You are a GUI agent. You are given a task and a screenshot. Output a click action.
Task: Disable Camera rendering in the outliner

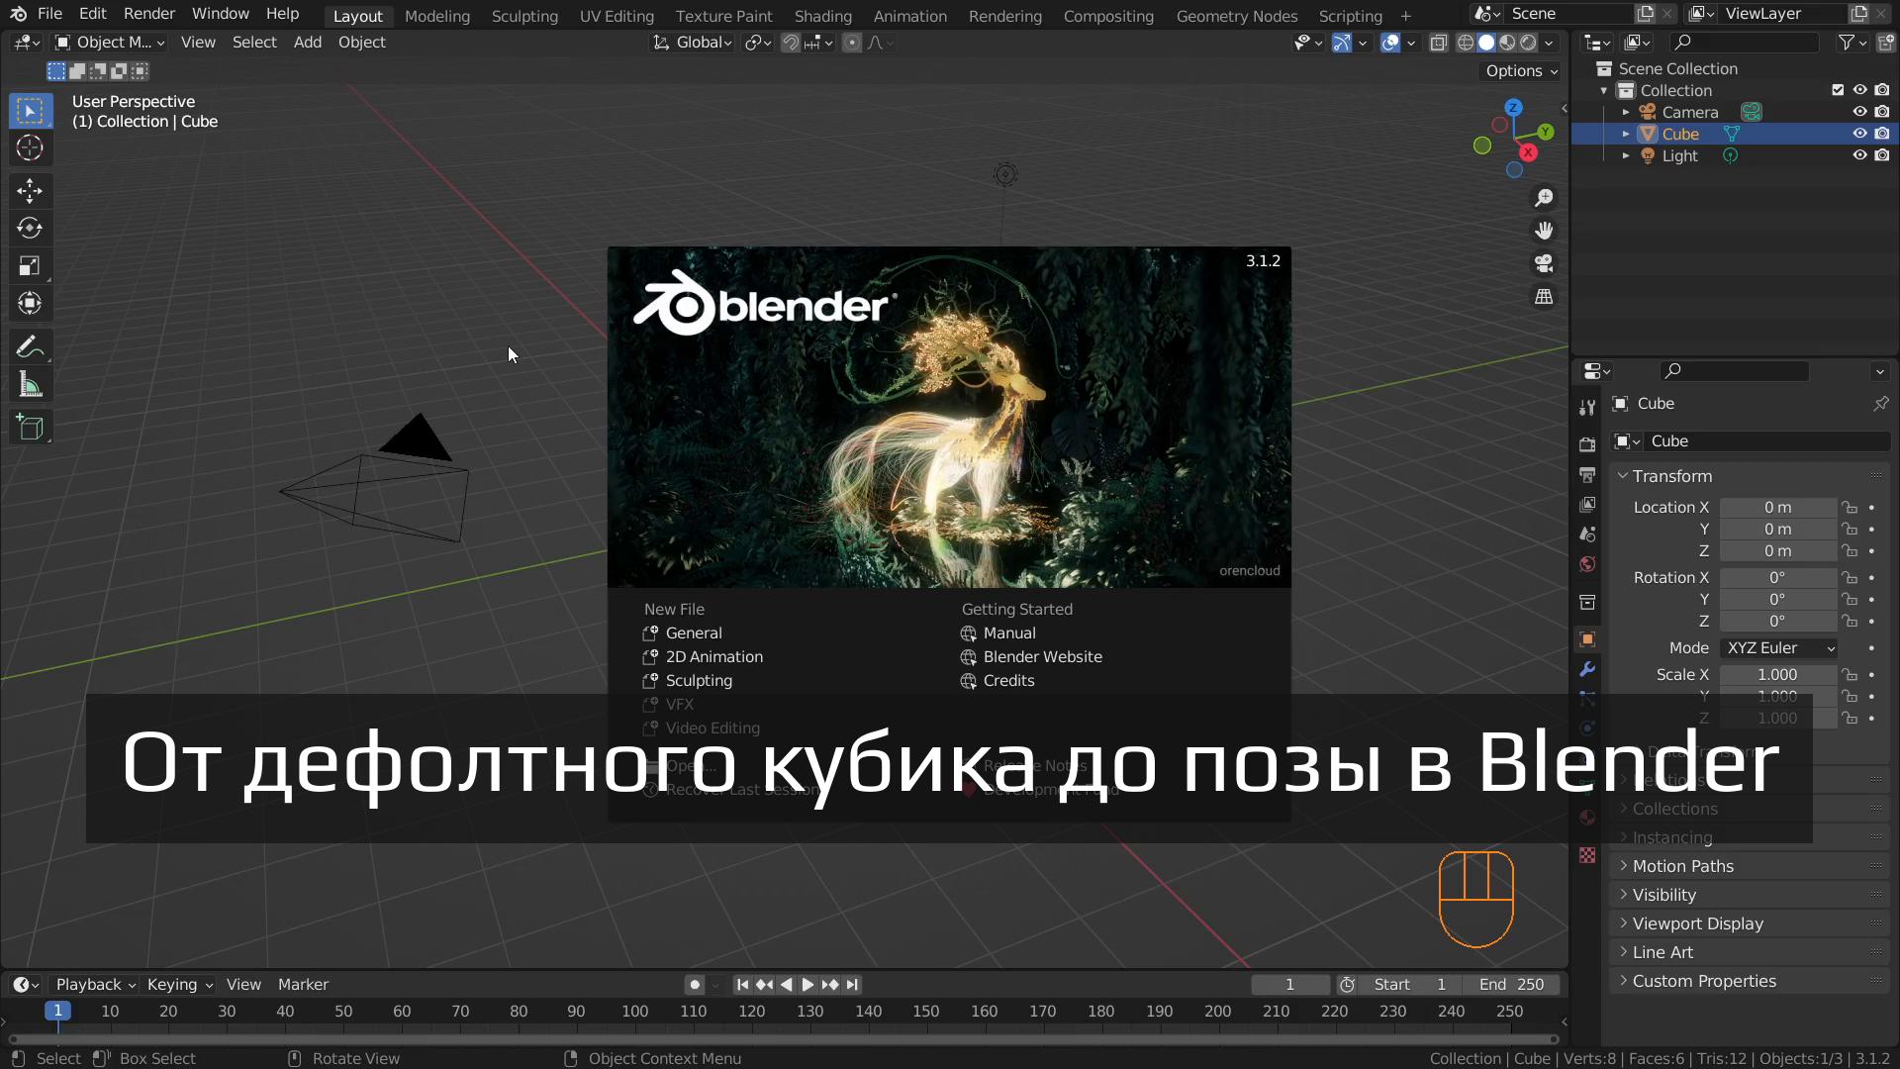(x=1881, y=111)
